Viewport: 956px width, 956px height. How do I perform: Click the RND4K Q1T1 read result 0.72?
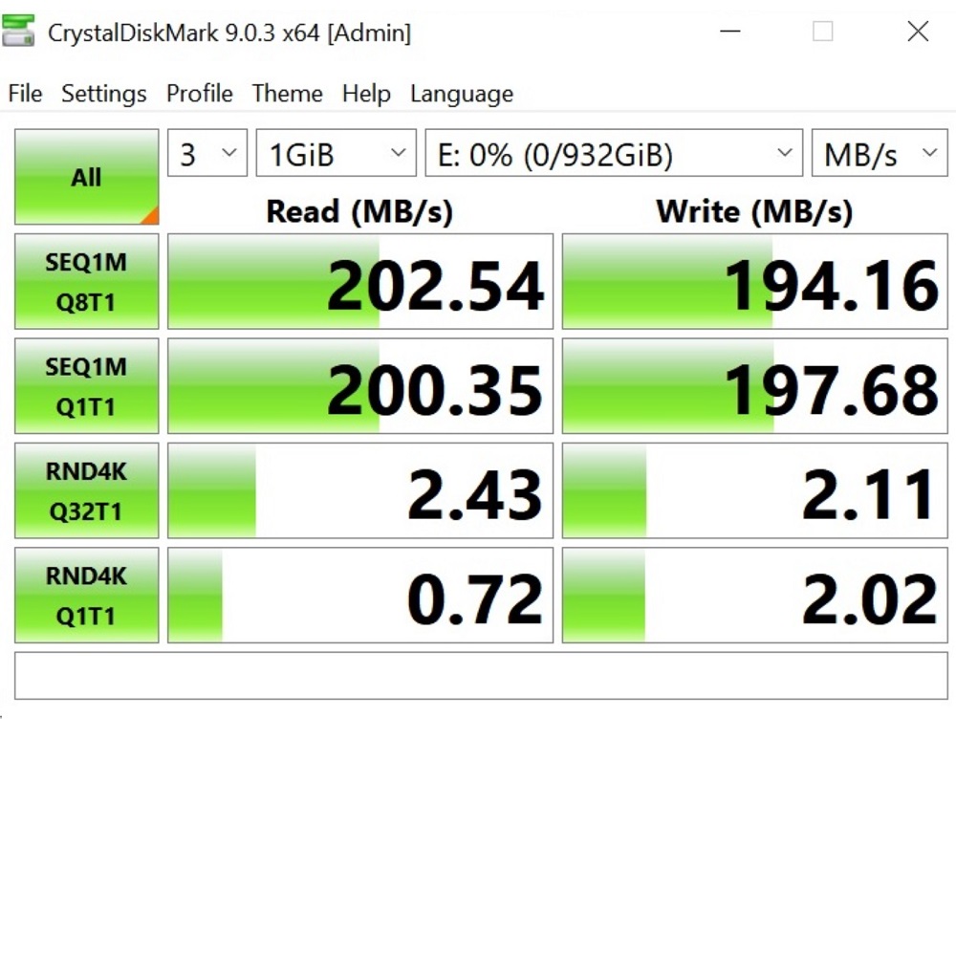(360, 595)
